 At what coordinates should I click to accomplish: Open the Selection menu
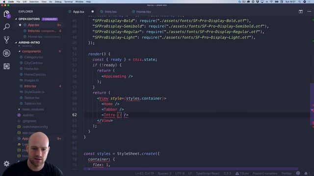tap(34, 1)
